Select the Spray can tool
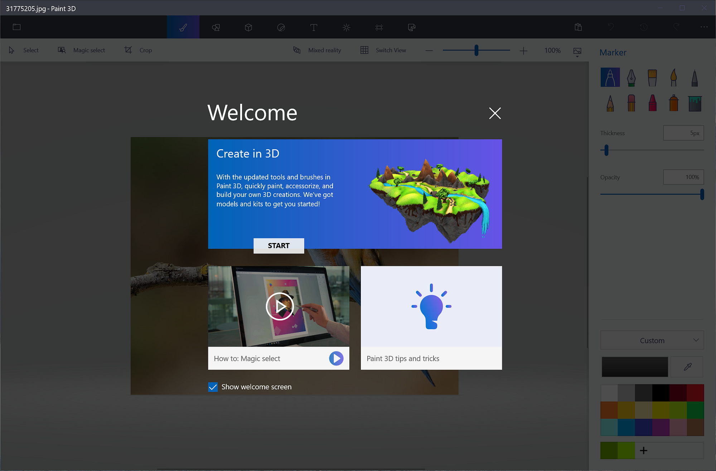716x471 pixels. click(673, 103)
